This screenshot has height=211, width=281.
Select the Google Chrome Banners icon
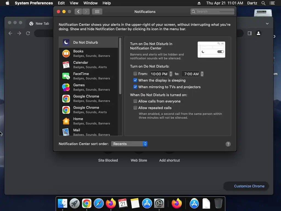tap(66, 99)
